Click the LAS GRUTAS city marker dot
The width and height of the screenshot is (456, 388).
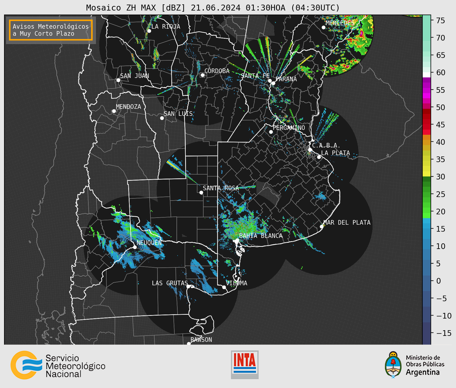[188, 287]
